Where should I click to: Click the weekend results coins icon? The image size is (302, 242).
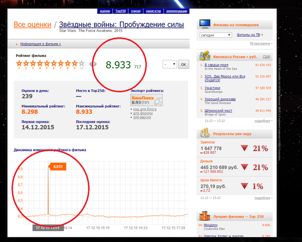coord(205,132)
